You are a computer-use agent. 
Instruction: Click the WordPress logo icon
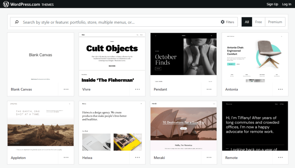6,4
